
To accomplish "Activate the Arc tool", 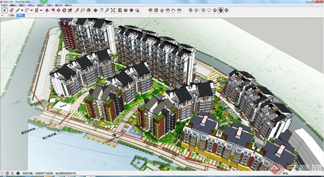I will click(x=27, y=10).
